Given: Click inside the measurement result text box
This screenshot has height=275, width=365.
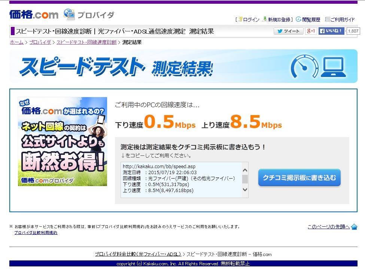Looking at the screenshot, I should coord(181,180).
